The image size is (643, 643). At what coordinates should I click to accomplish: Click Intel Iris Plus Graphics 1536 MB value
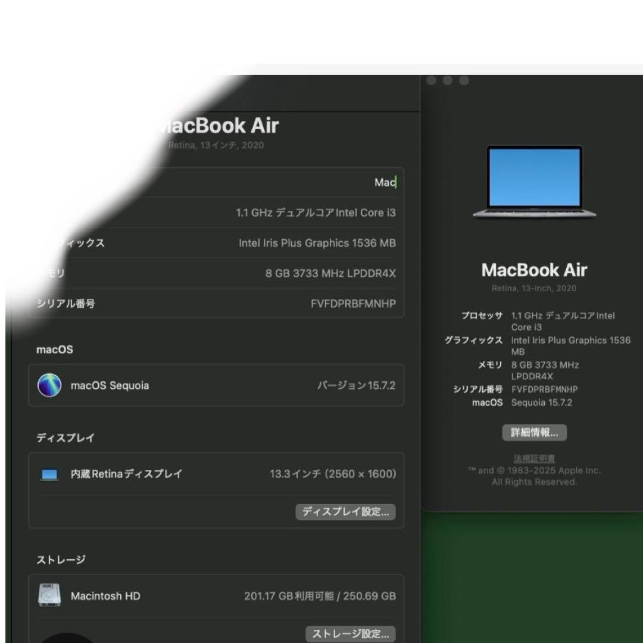(x=317, y=243)
